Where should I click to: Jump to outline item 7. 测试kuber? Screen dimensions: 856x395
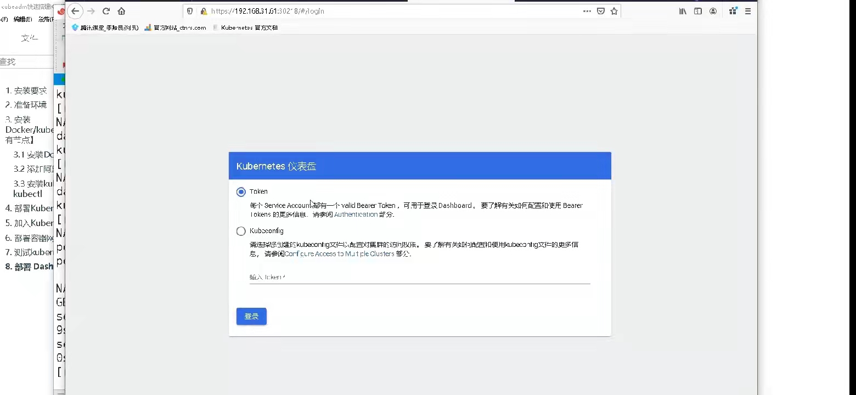(30, 252)
